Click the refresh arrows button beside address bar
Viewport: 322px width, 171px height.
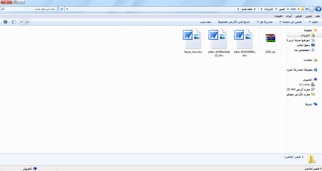pyautogui.click(x=61, y=9)
